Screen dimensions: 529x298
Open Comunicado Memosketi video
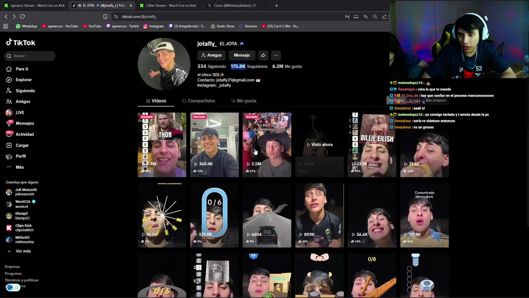424,215
